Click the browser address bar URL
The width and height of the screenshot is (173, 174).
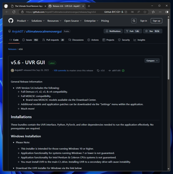61,12
